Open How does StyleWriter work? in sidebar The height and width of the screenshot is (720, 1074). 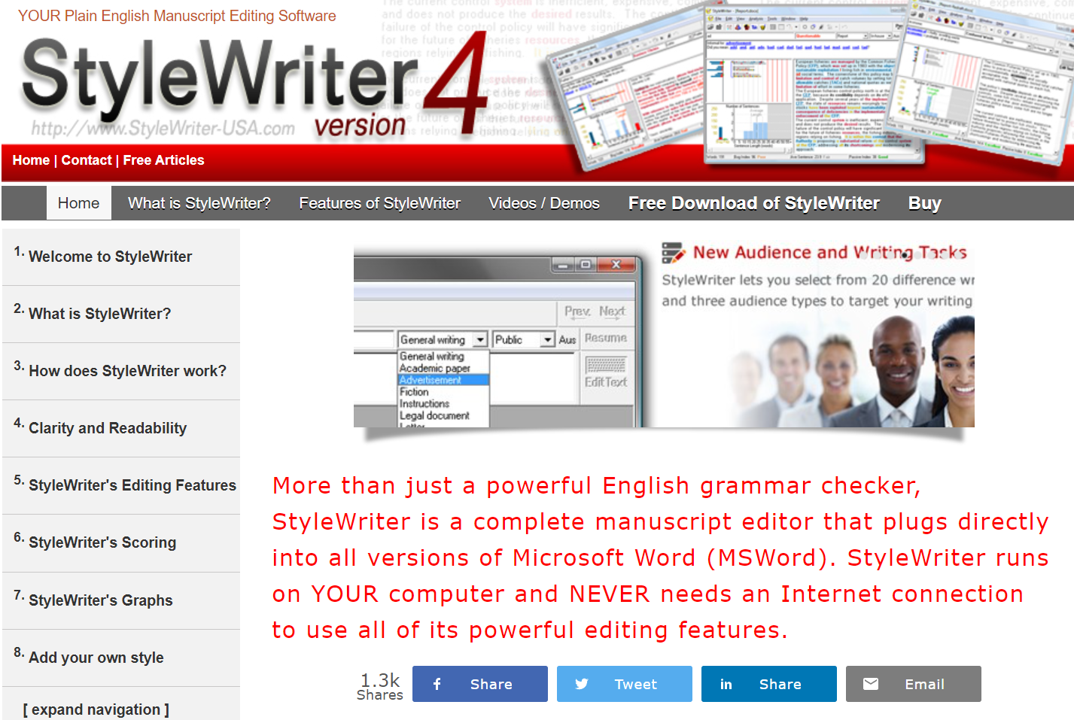tap(121, 372)
